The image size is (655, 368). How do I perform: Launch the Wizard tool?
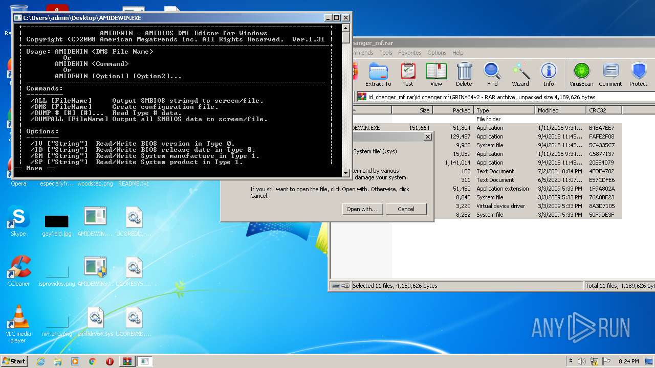pyautogui.click(x=520, y=75)
